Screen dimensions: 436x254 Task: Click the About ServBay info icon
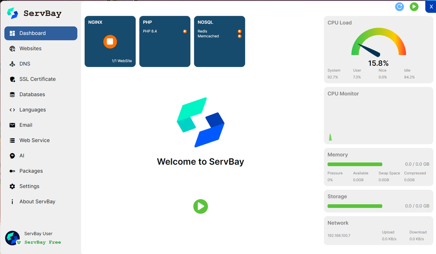[x=12, y=202]
